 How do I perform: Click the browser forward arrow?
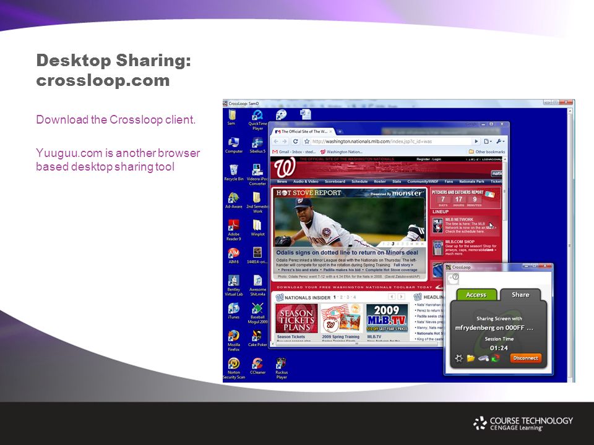click(x=285, y=141)
